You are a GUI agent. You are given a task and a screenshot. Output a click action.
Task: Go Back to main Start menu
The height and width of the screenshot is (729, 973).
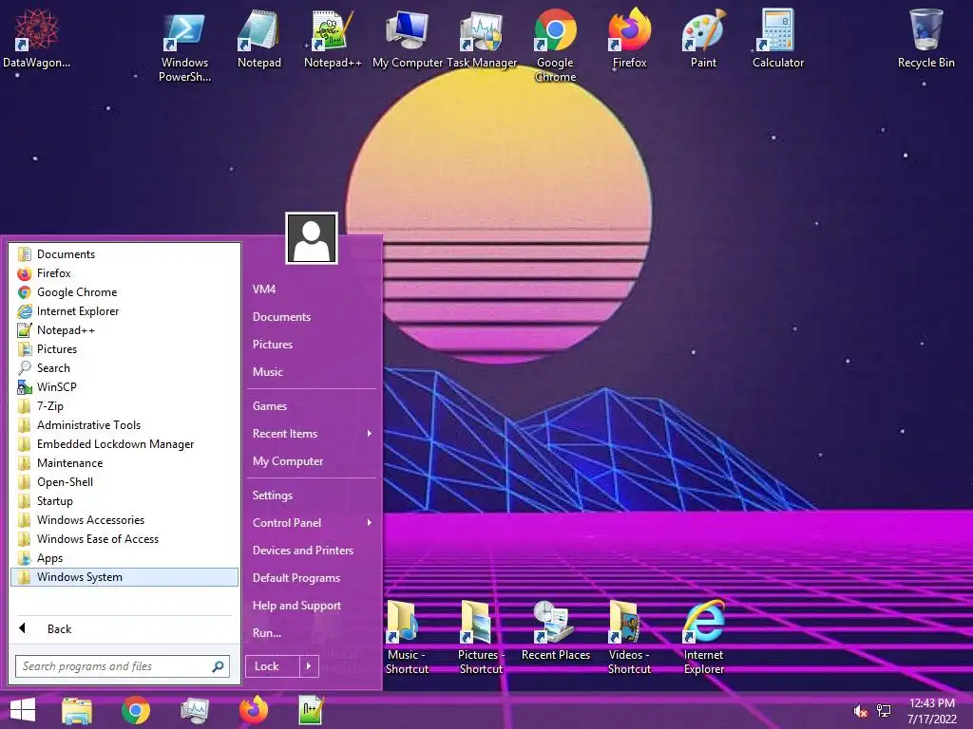[124, 629]
